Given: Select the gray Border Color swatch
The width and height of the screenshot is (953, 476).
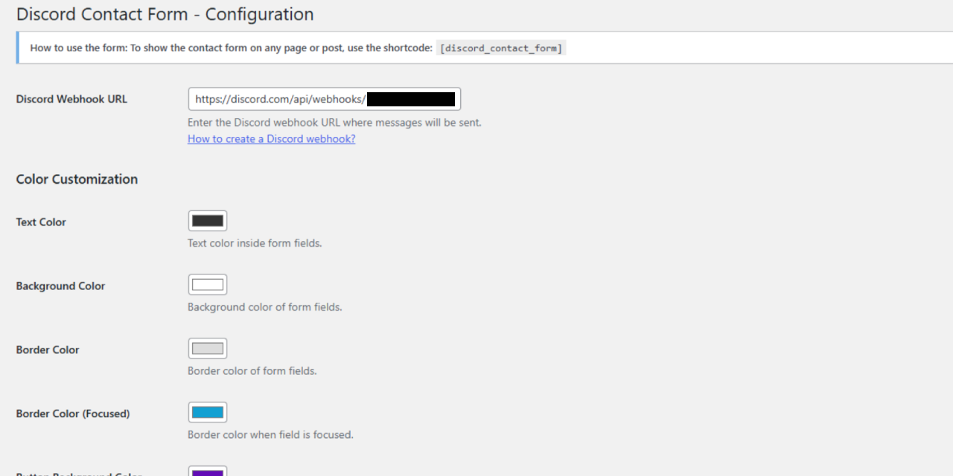Looking at the screenshot, I should pos(207,347).
